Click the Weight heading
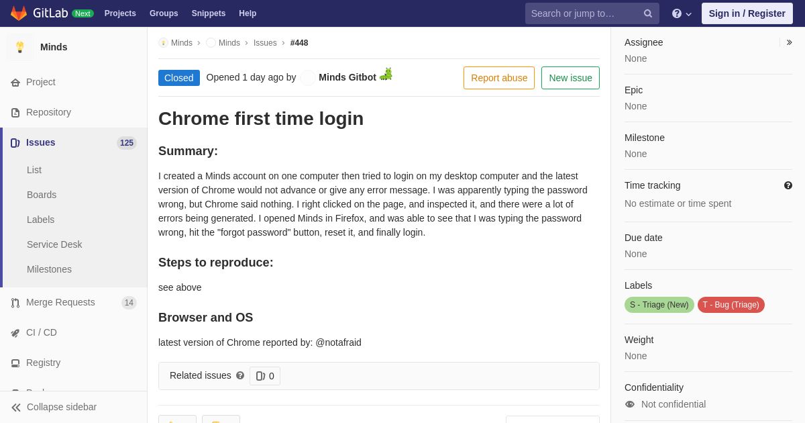The height and width of the screenshot is (423, 805). click(639, 340)
